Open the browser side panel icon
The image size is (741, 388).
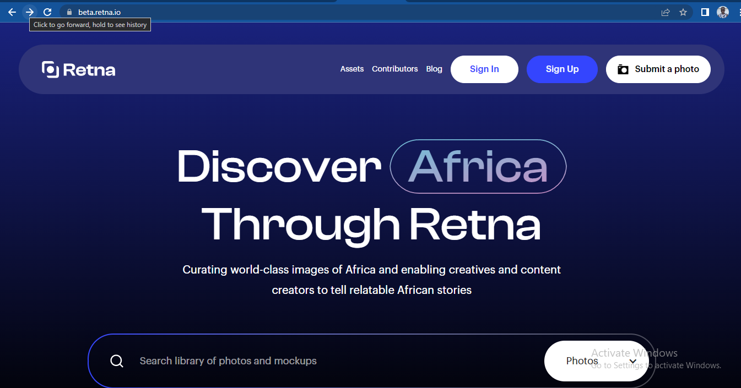(x=705, y=12)
